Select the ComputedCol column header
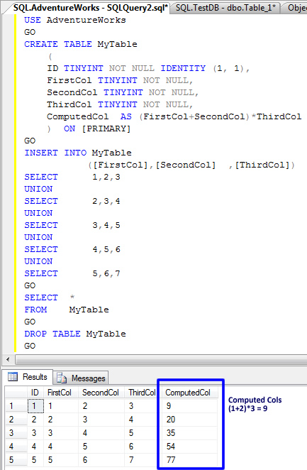The image size is (307, 470). pos(189,393)
